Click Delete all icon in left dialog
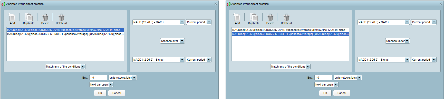444x103 pixels. (x=61, y=17)
